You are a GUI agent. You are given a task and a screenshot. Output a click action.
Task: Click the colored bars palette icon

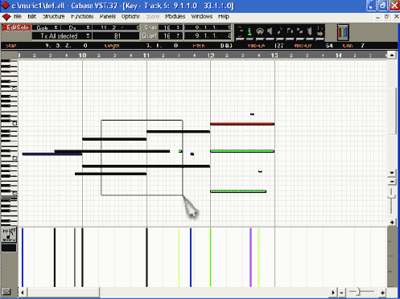tap(343, 32)
